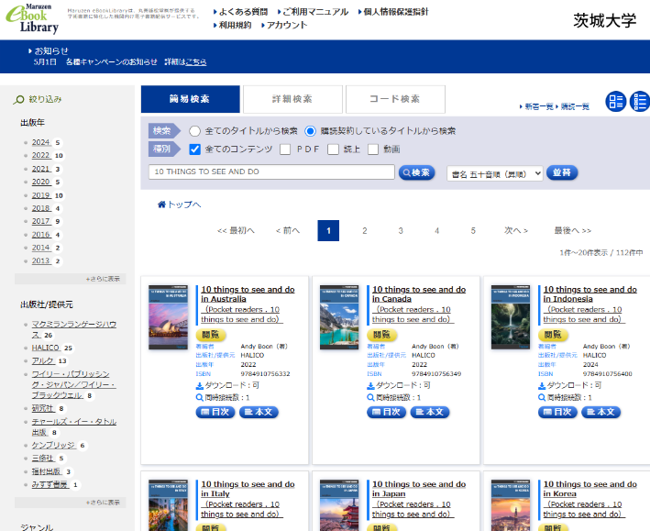The width and height of the screenshot is (650, 531).
Task: Uncheck the 全てのコンテンツ checkbox
Action: pos(194,149)
